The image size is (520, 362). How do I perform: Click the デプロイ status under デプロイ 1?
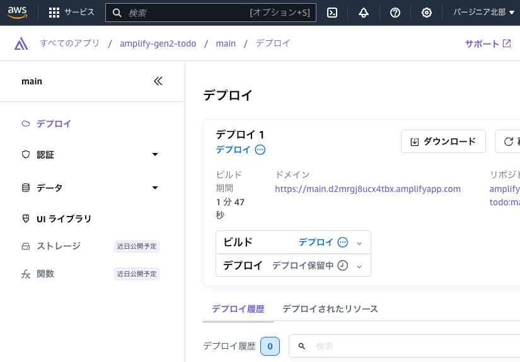click(233, 150)
